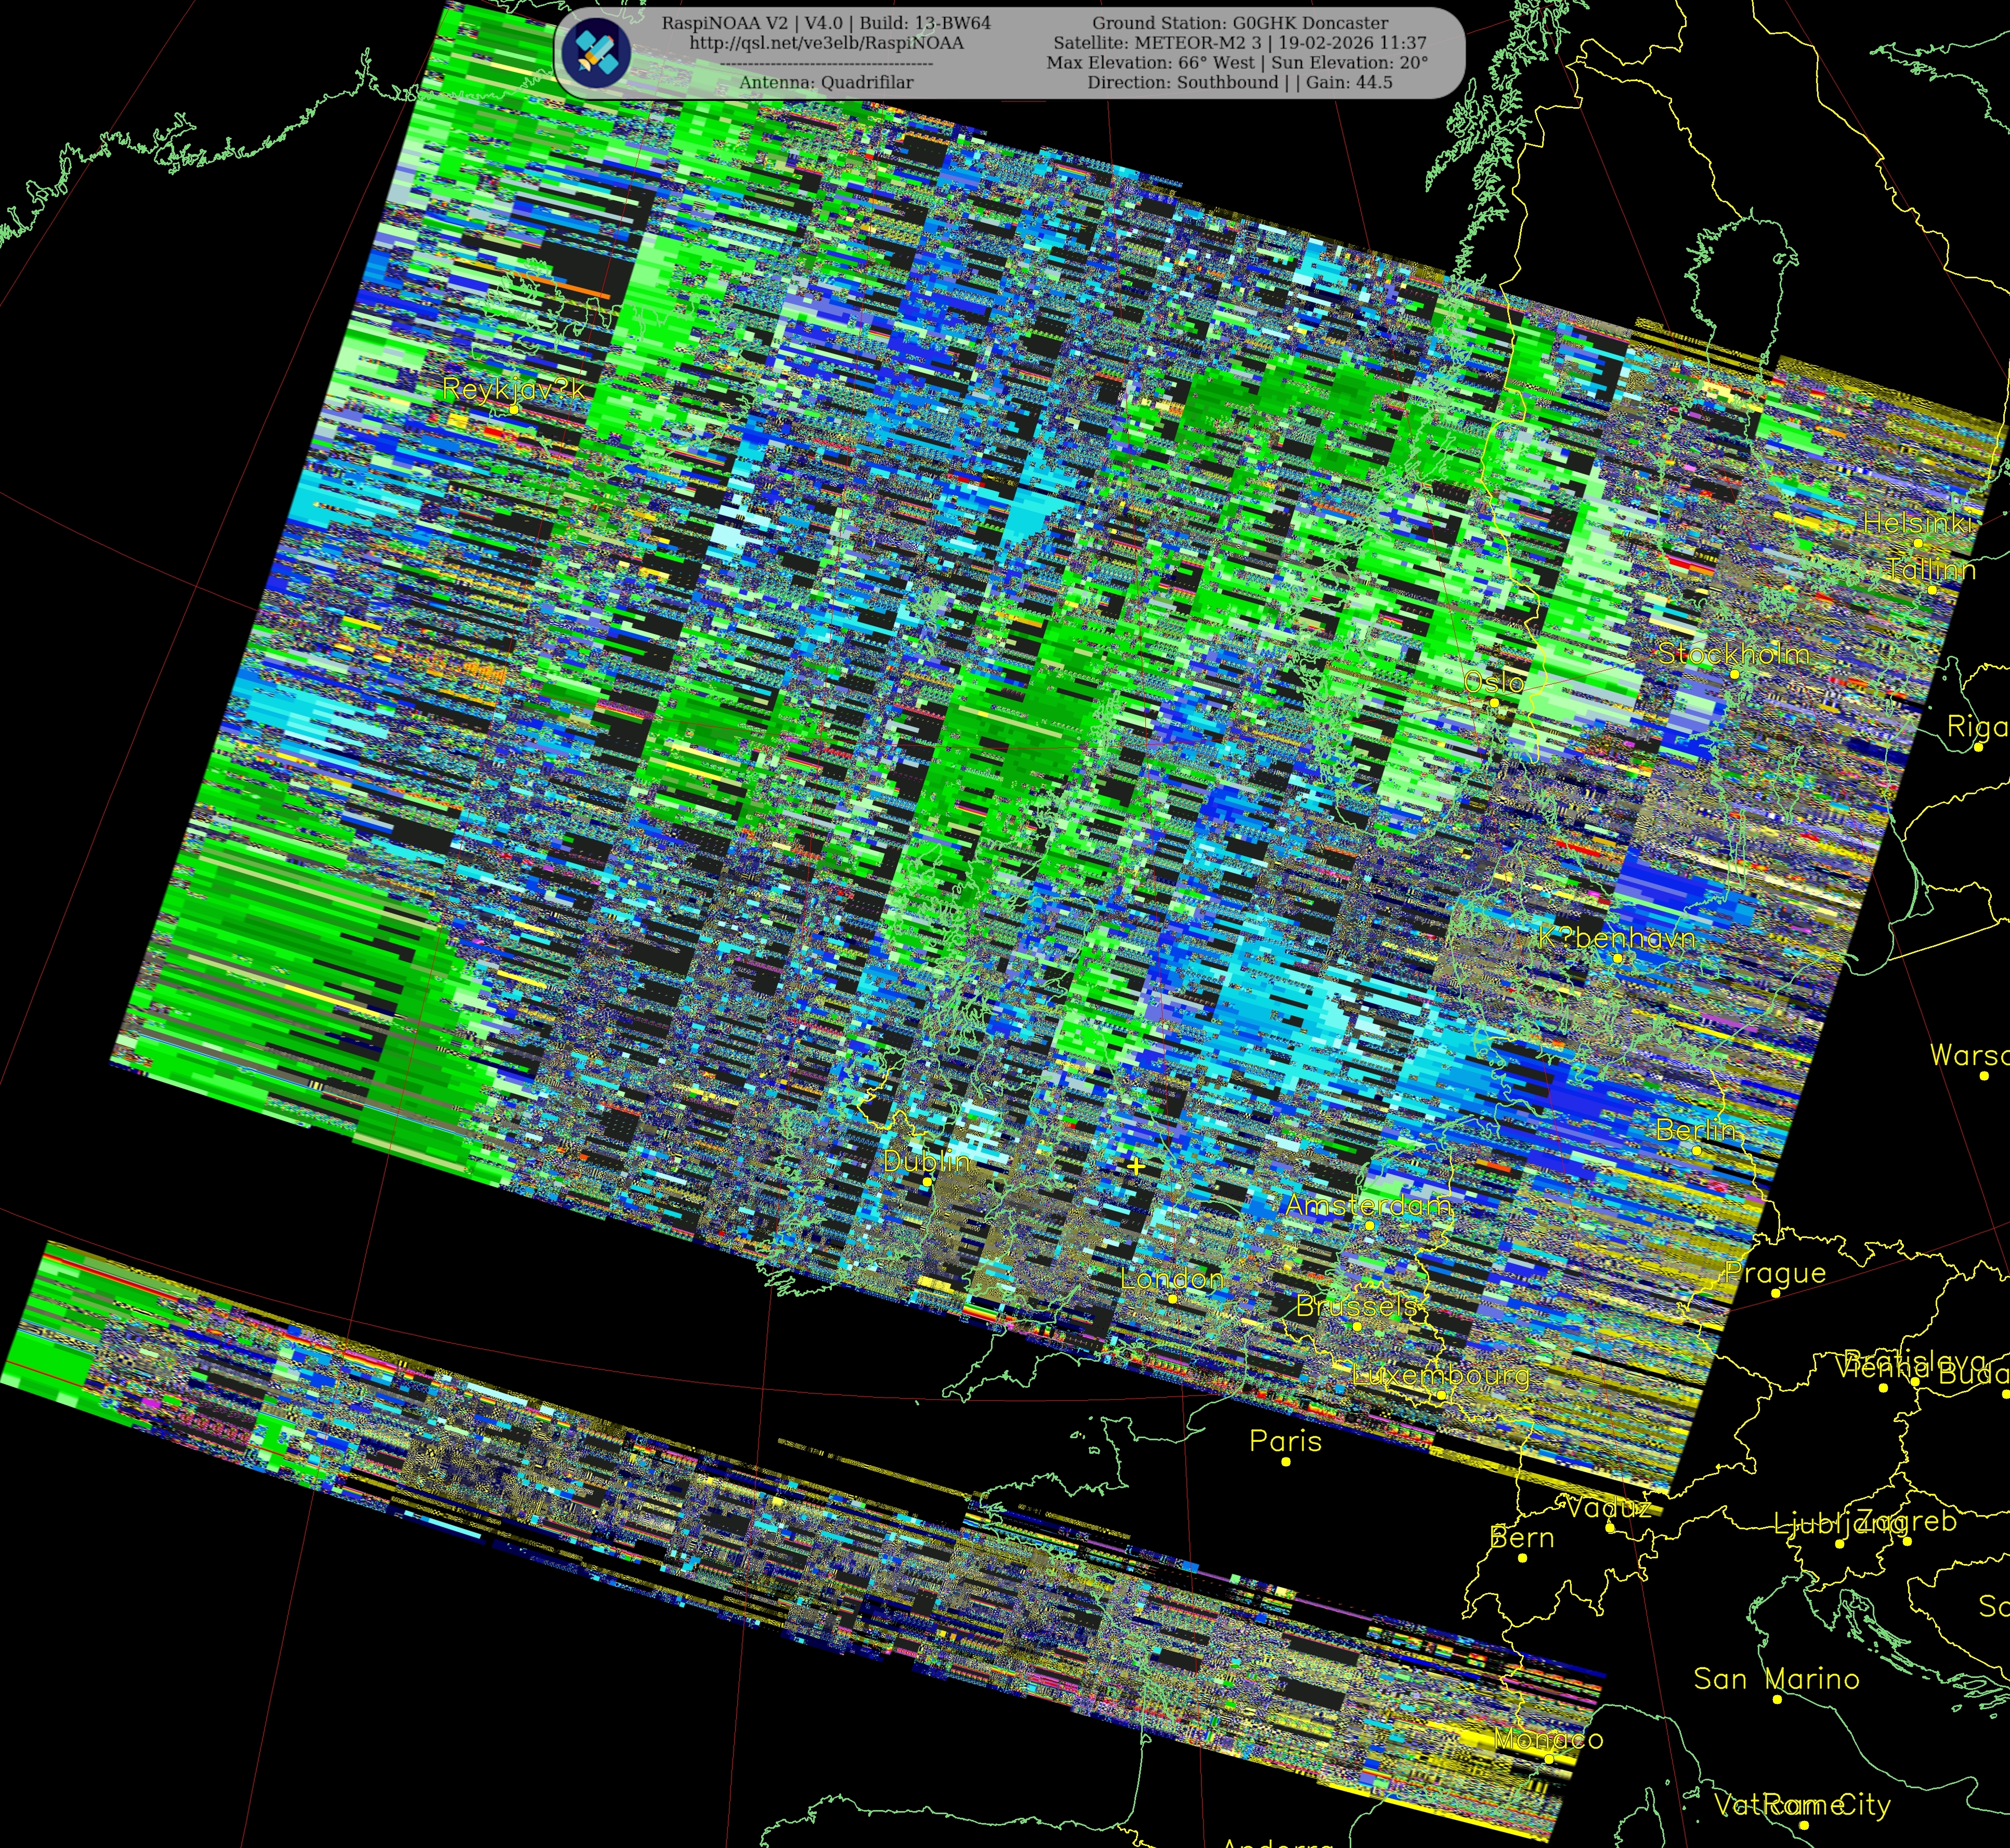Click the Paris city marker dot
Image resolution: width=2010 pixels, height=1848 pixels.
(1285, 1462)
